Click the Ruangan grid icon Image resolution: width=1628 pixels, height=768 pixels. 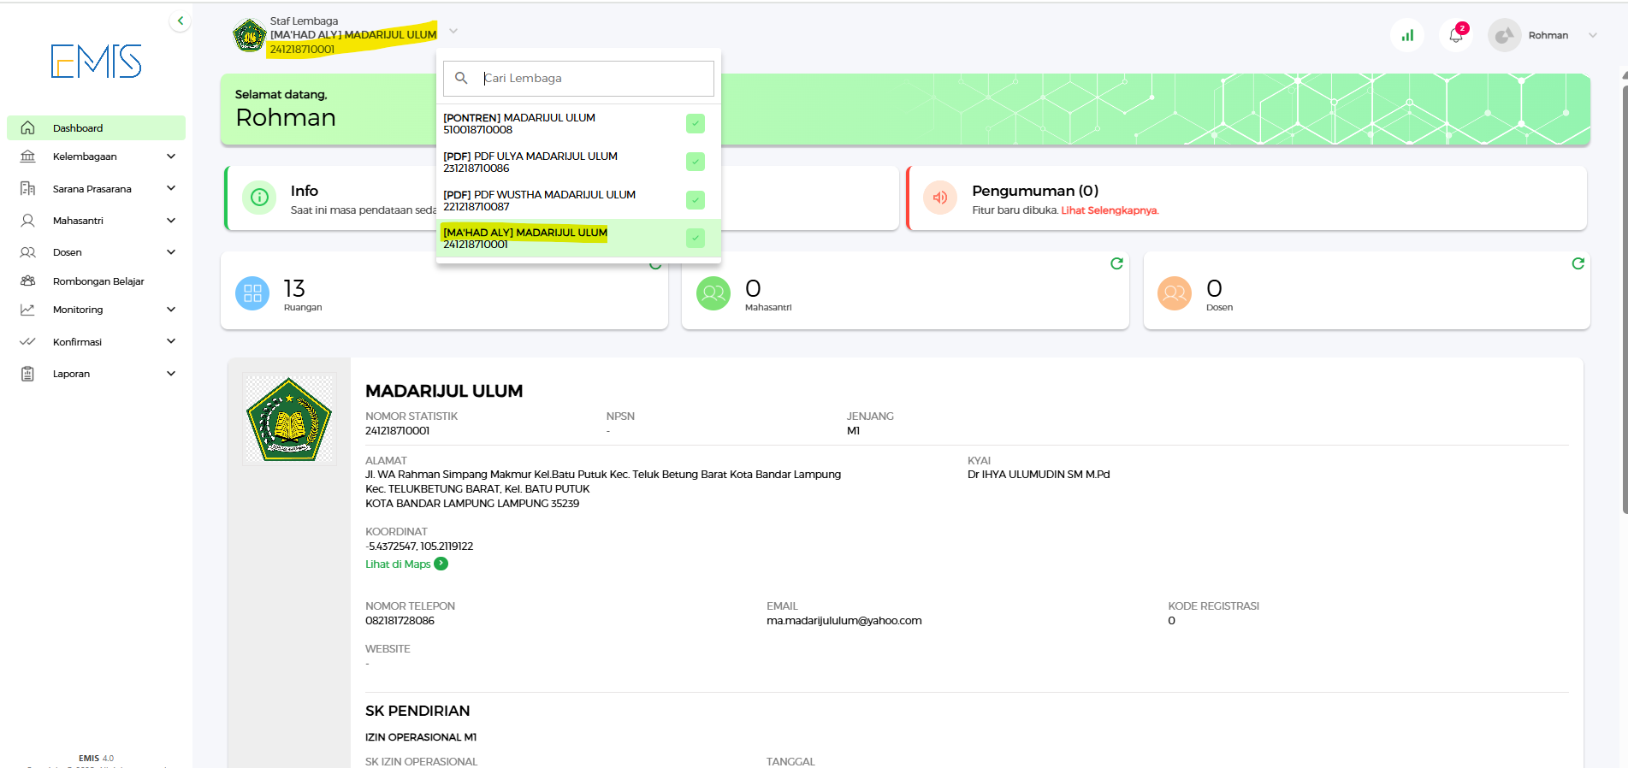coord(252,293)
